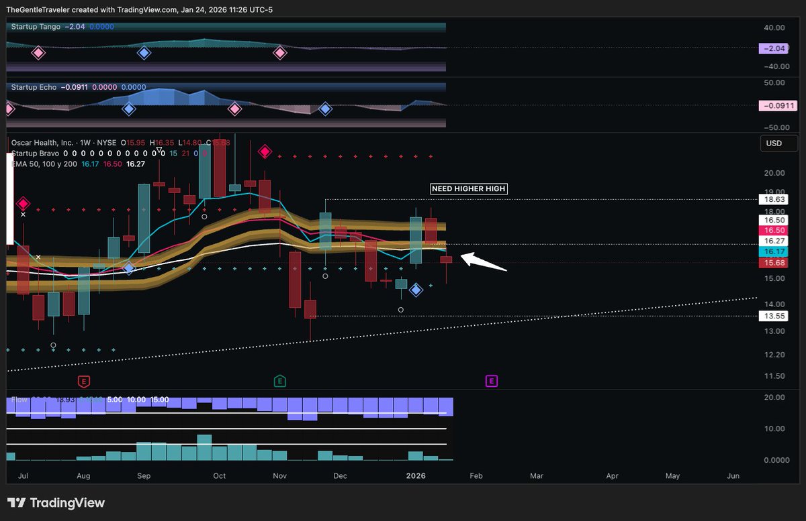The width and height of the screenshot is (806, 521).
Task: Click the purple upcoming earnings E marker
Action: point(491,381)
